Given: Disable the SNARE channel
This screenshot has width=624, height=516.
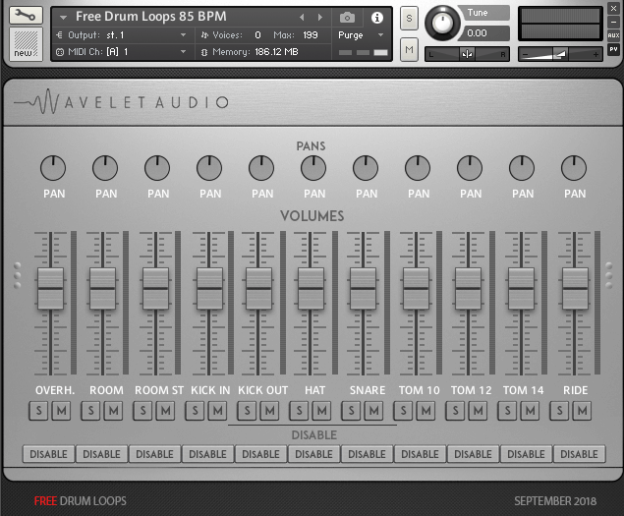Looking at the screenshot, I should point(367,454).
